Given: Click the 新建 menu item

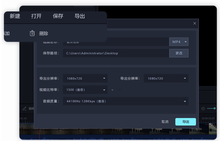Looking at the screenshot, I should tap(15, 16).
